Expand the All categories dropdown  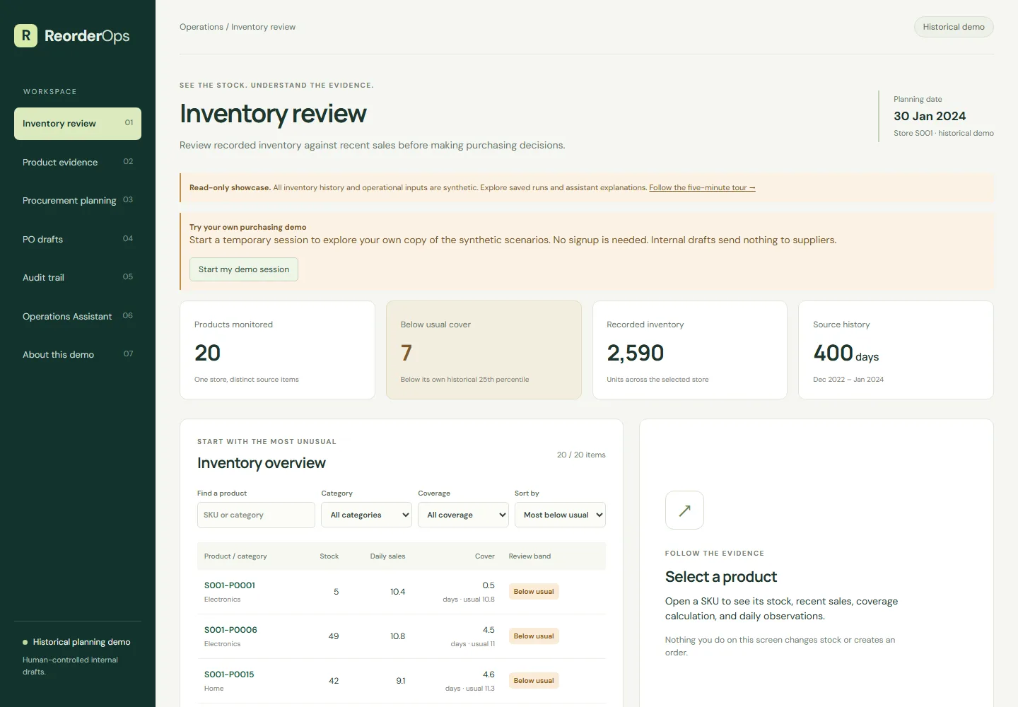(x=366, y=515)
